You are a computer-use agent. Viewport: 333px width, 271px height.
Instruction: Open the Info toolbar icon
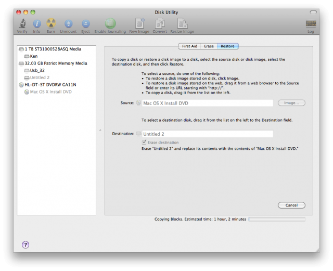click(37, 23)
